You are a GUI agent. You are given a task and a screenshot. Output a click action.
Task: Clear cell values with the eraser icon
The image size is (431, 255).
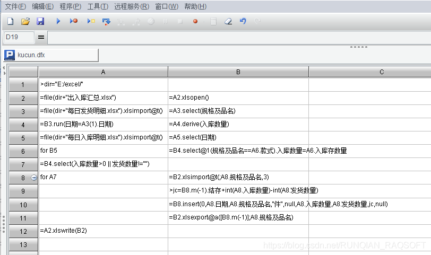click(x=228, y=21)
